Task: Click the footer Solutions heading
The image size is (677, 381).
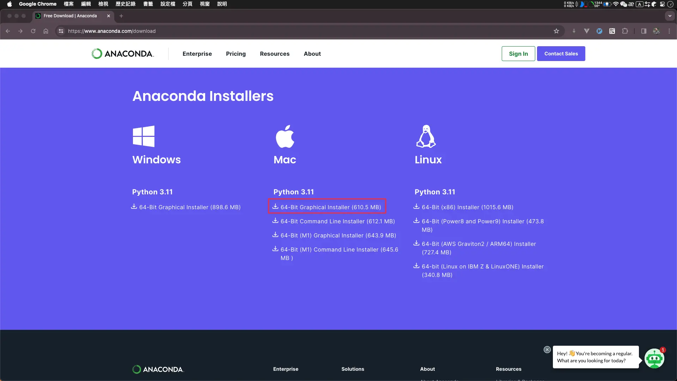Action: [x=353, y=369]
